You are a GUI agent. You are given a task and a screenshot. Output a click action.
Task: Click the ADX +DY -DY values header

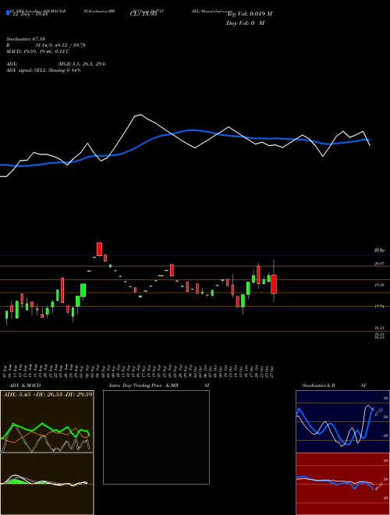(x=48, y=394)
